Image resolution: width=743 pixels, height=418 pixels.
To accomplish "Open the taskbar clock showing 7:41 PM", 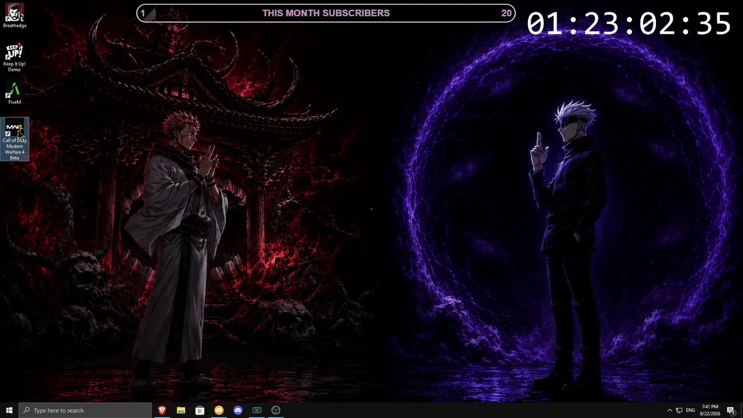I will tap(710, 410).
